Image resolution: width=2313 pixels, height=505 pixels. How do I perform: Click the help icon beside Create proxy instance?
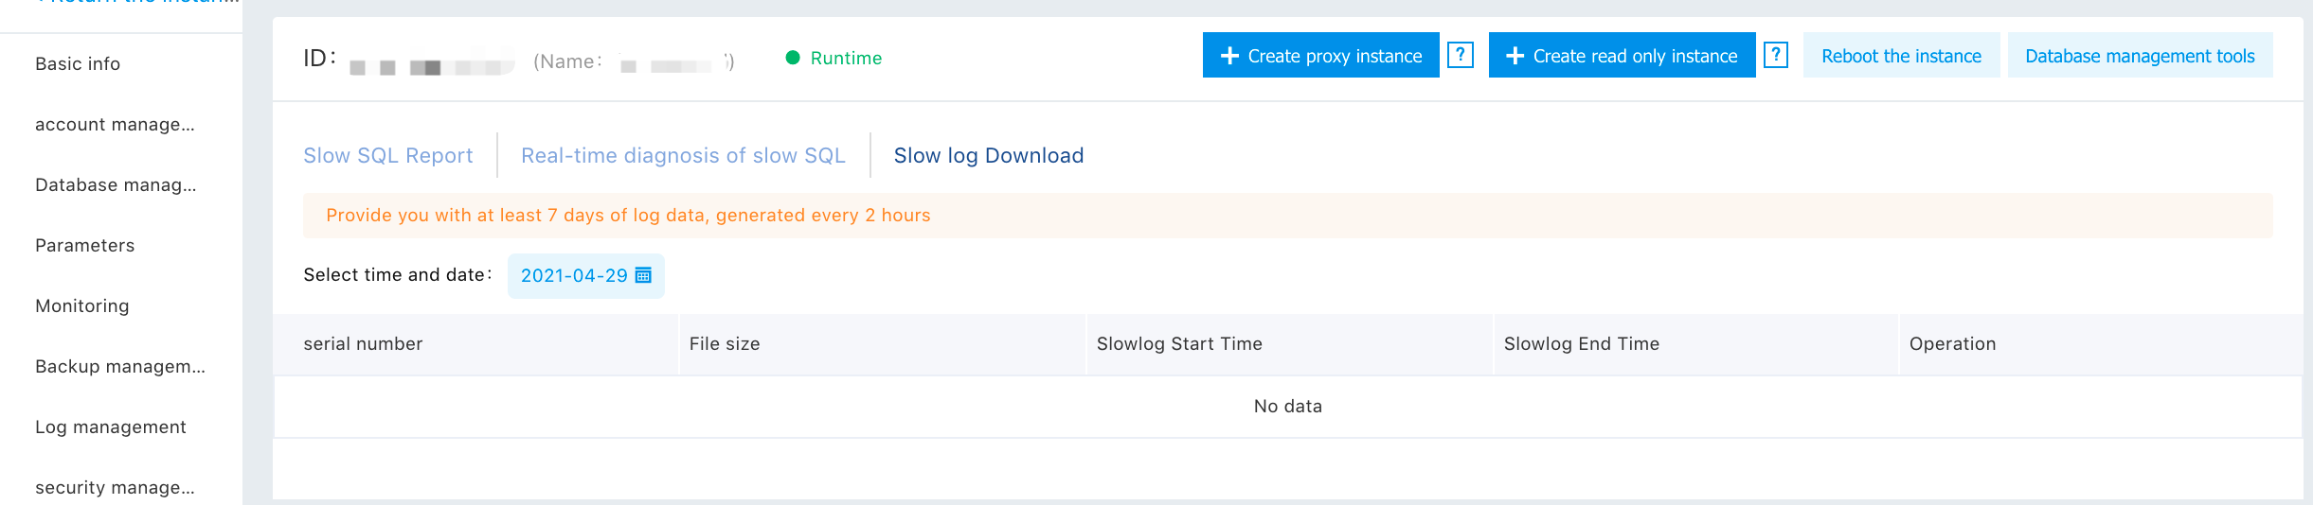[1461, 55]
